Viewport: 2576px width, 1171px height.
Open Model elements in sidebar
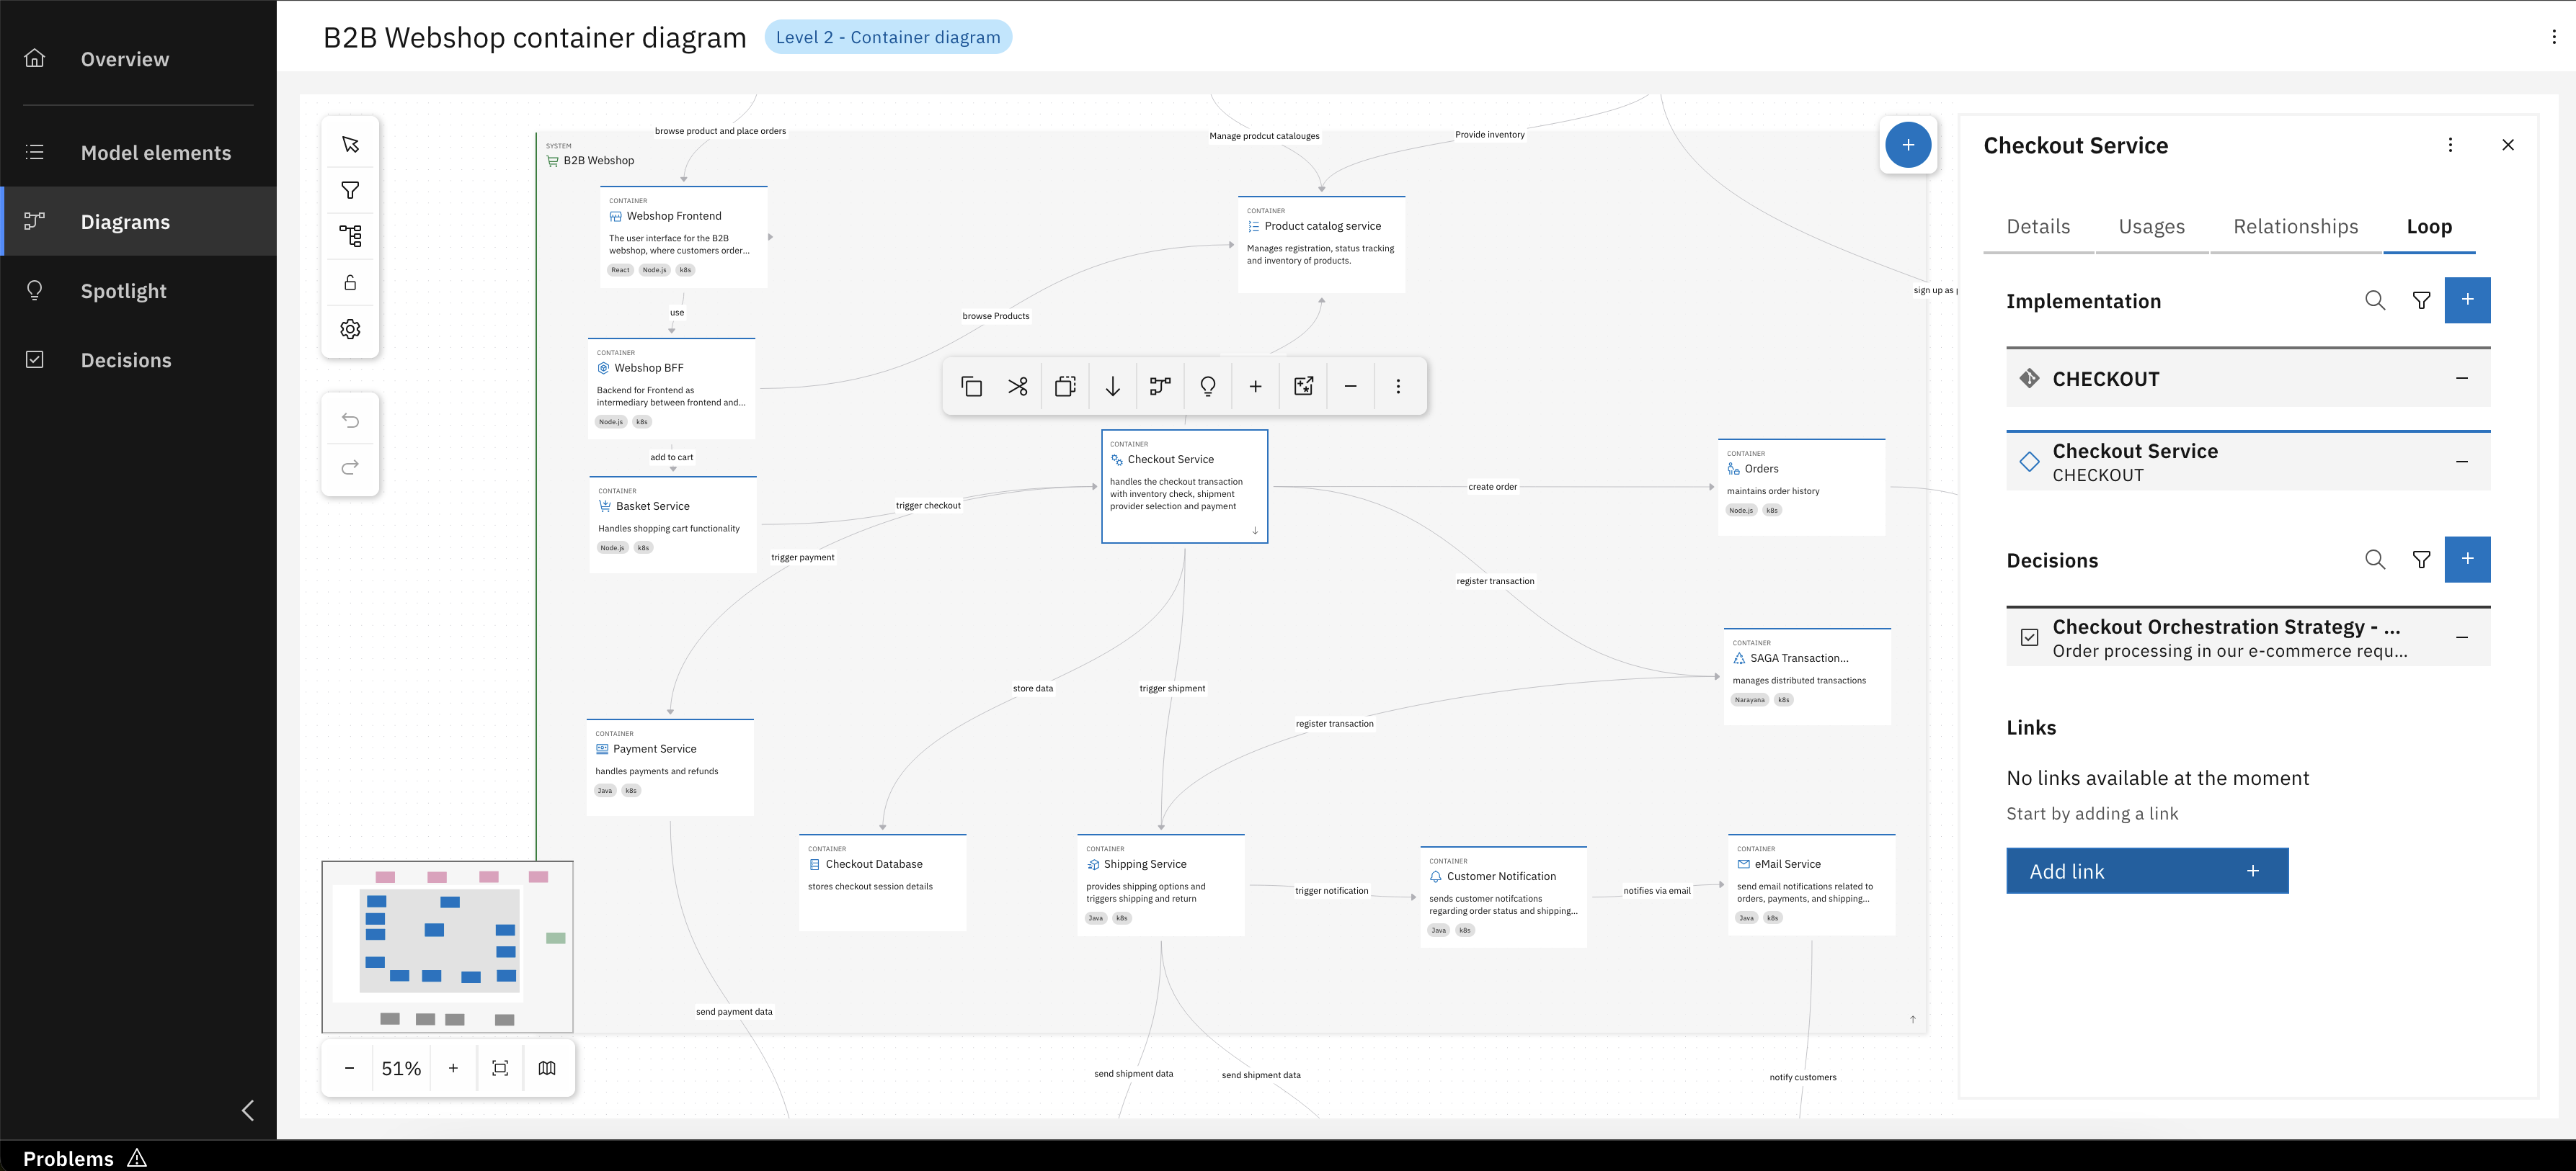tap(155, 153)
